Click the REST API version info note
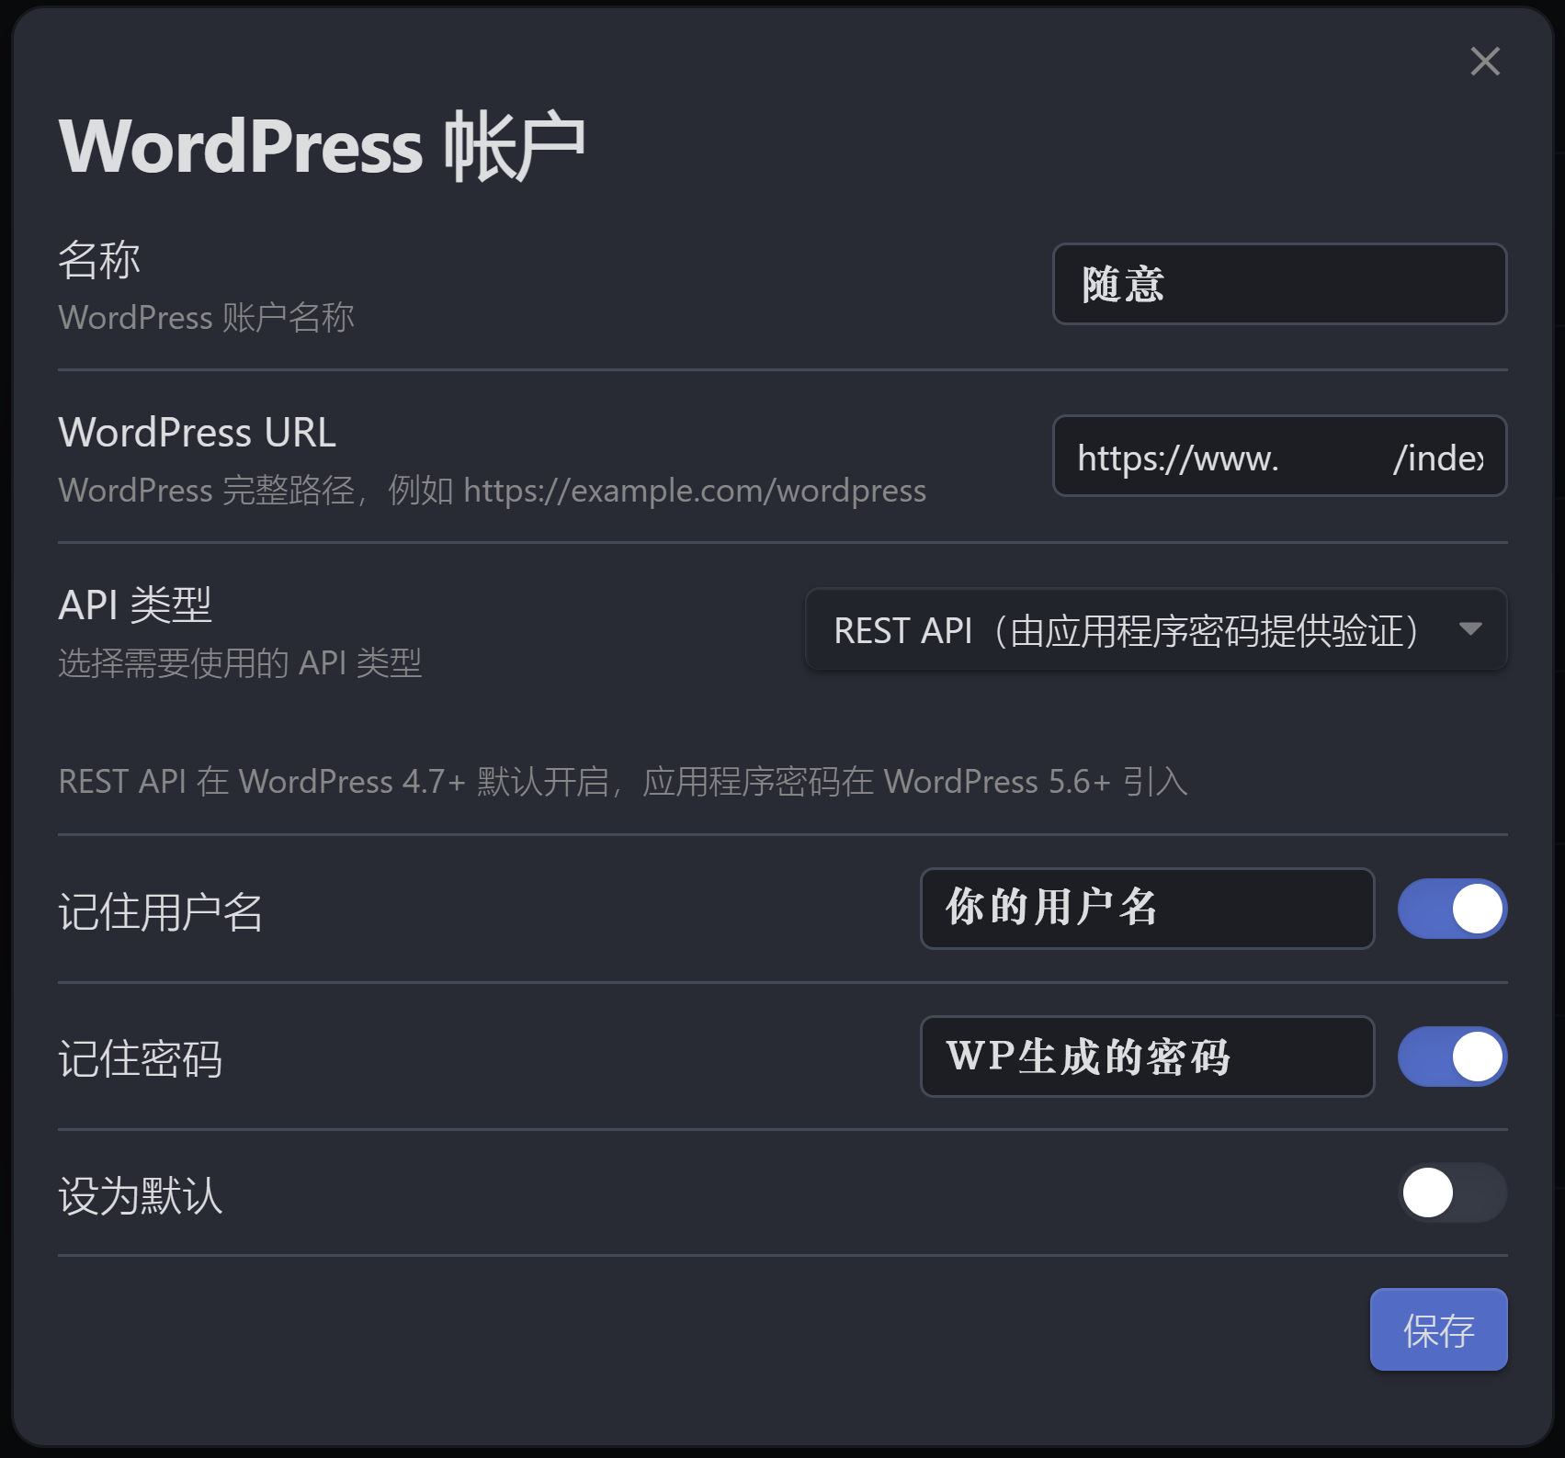Screen dimensions: 1565x1458 (x=623, y=782)
